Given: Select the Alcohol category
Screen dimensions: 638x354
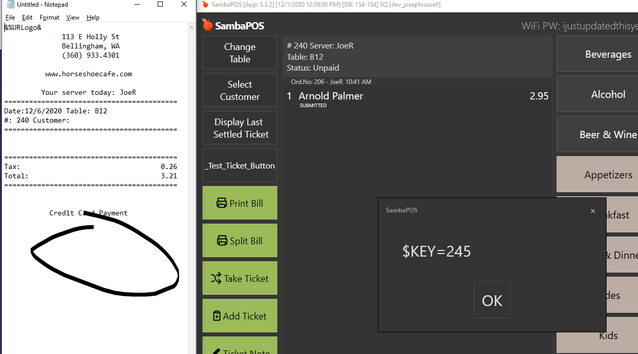Looking at the screenshot, I should pos(598,94).
